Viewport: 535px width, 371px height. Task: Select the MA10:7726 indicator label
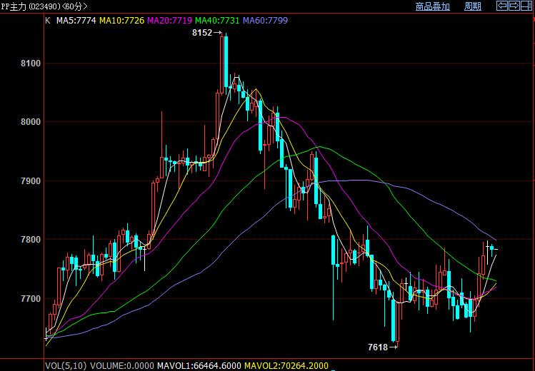pyautogui.click(x=122, y=21)
